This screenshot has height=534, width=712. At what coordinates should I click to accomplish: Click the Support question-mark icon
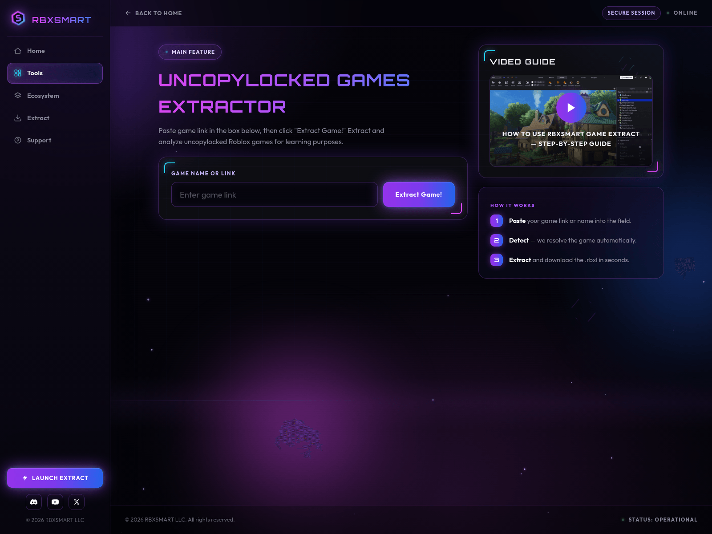[18, 140]
